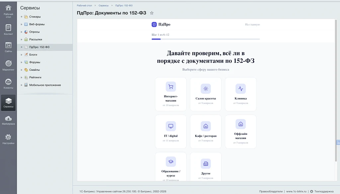Expand the Веб-формы tree node
The height and width of the screenshot is (194, 340).
[22, 24]
